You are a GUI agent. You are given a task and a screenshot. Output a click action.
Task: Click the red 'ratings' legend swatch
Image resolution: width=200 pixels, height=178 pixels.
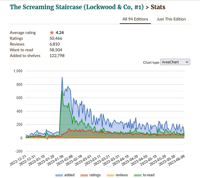[84, 175]
